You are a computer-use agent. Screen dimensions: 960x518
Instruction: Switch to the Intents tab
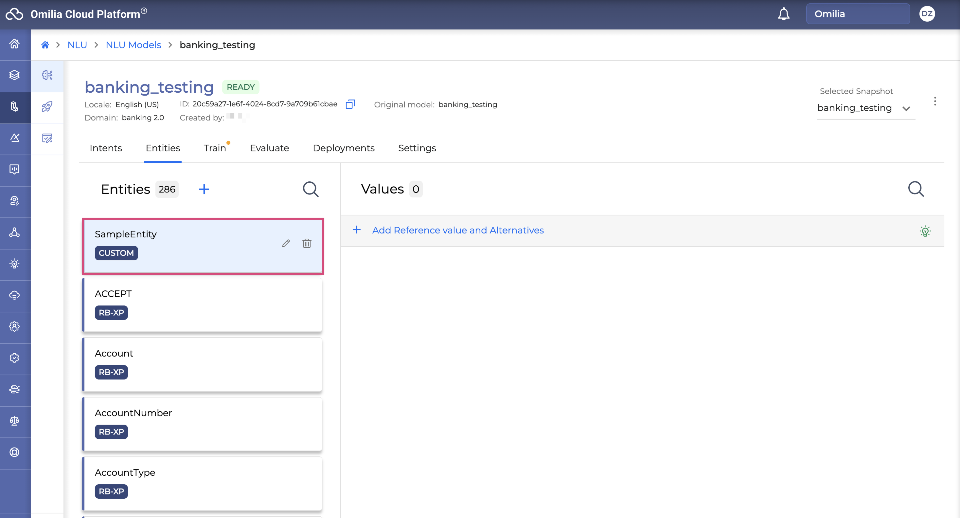pyautogui.click(x=106, y=148)
